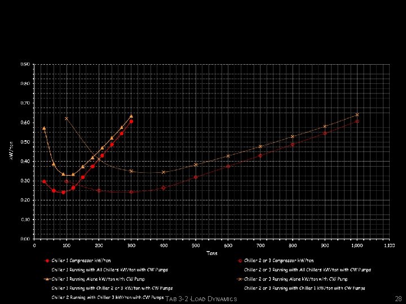
Task: Click x-axis tick label 200
Action: pyautogui.click(x=99, y=245)
